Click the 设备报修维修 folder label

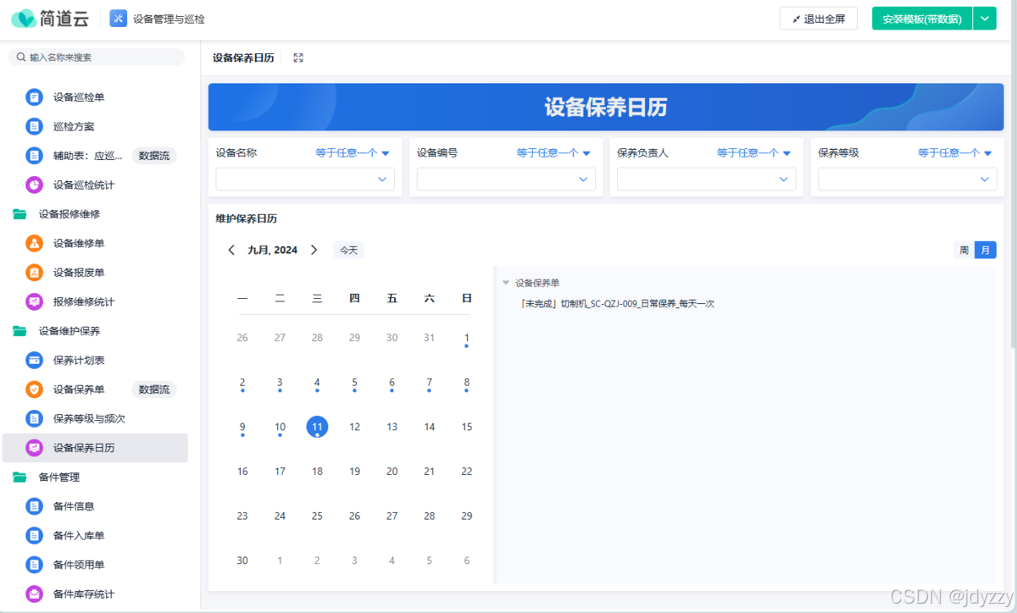69,214
